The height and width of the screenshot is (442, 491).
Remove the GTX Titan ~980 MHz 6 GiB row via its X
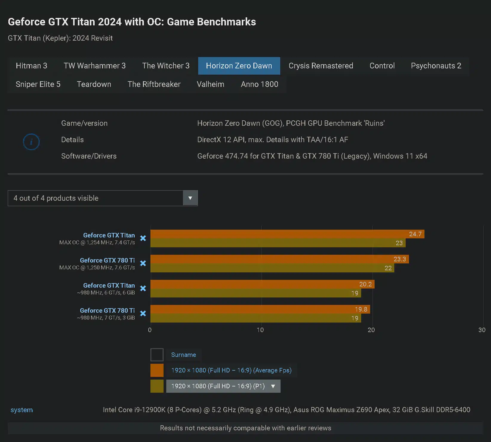pos(143,288)
